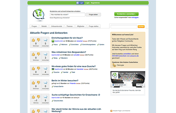Click the Q.de speech bubble logo
The image size is (176, 113).
[x=38, y=15]
